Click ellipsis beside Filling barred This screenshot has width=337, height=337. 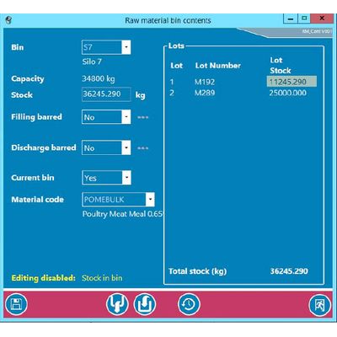point(142,117)
